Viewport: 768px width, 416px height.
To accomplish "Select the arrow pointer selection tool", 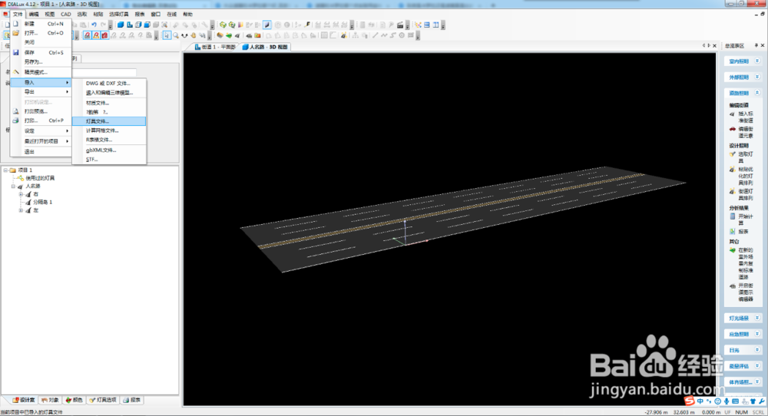I will [x=167, y=35].
